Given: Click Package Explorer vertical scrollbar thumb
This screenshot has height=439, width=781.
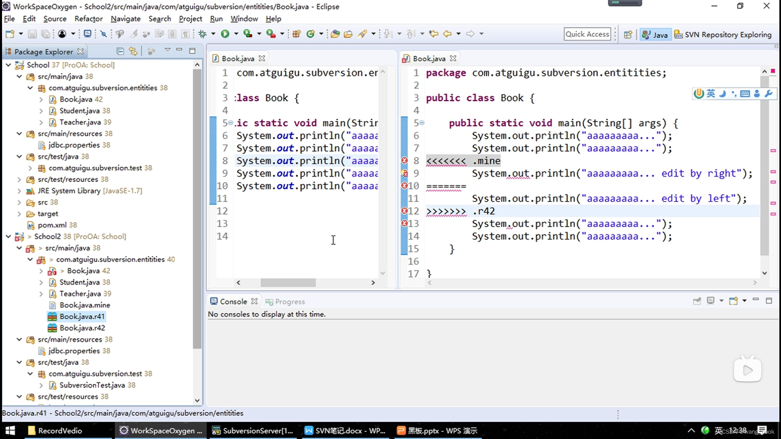Looking at the screenshot, I should pos(197,209).
